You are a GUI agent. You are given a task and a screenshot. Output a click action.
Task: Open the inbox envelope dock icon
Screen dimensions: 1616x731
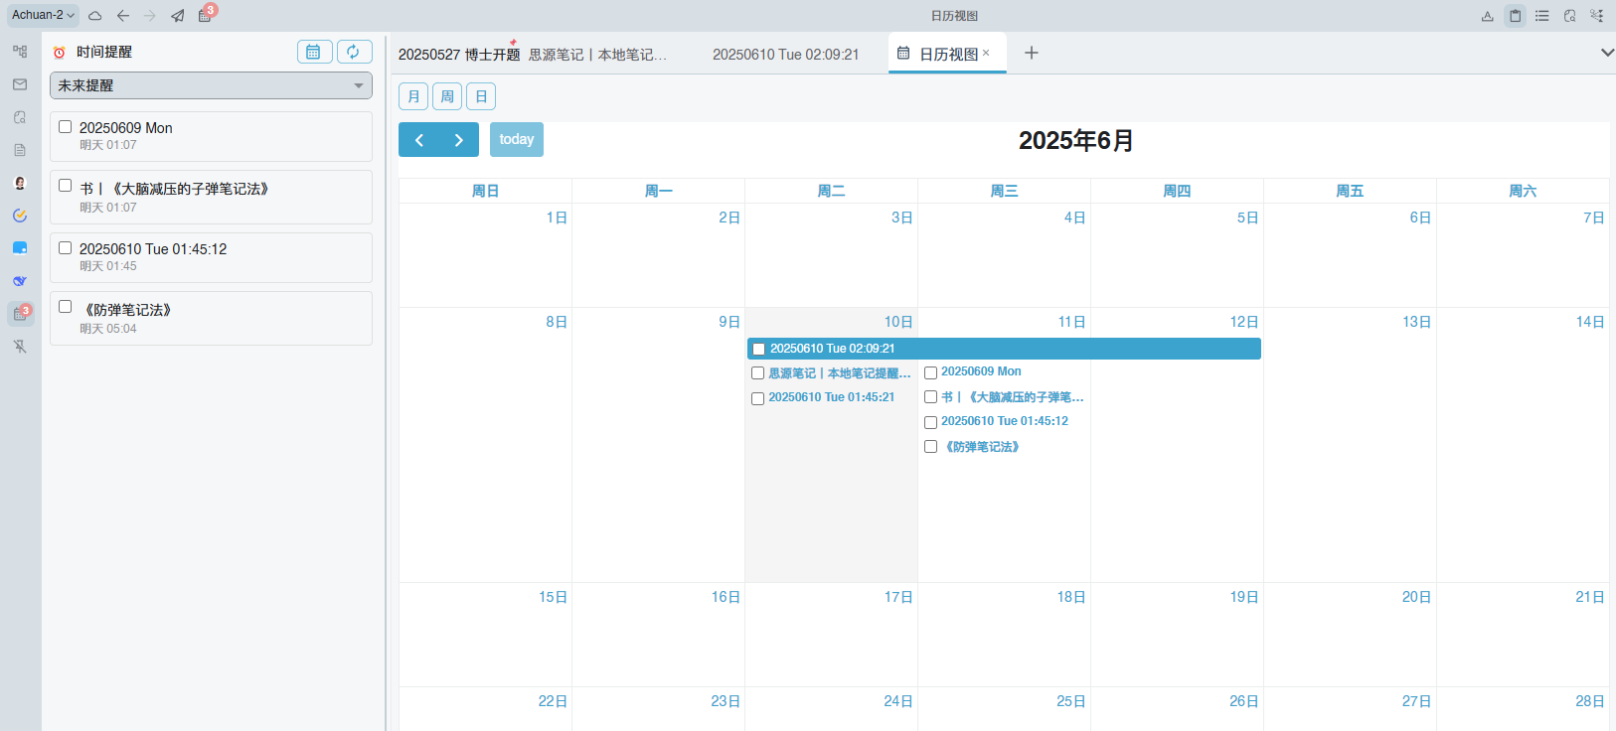click(x=20, y=84)
